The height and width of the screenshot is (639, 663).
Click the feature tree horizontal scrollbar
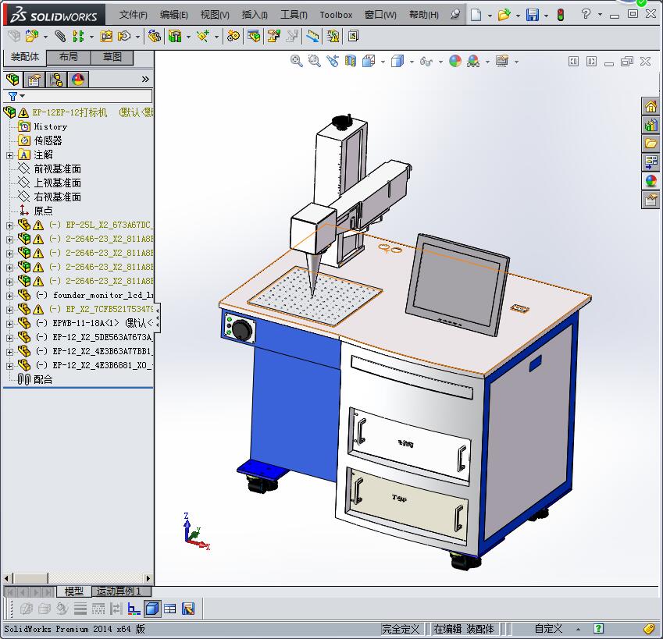coord(77,578)
